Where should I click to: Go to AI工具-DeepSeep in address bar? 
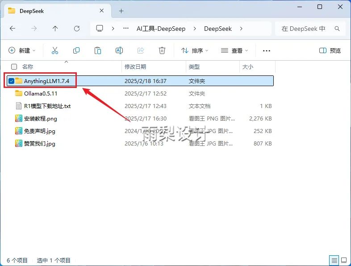pos(161,29)
